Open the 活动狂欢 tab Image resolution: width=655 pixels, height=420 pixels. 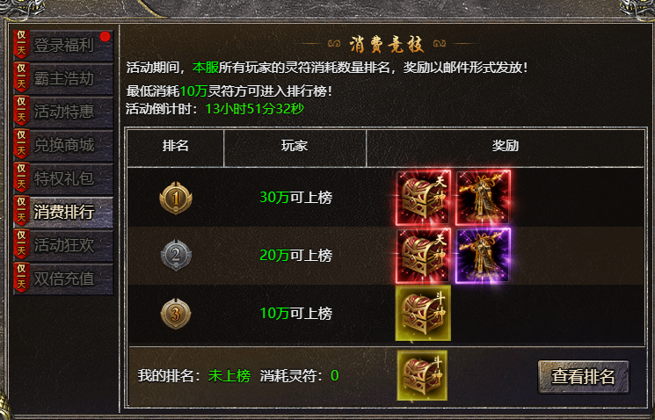(x=63, y=245)
